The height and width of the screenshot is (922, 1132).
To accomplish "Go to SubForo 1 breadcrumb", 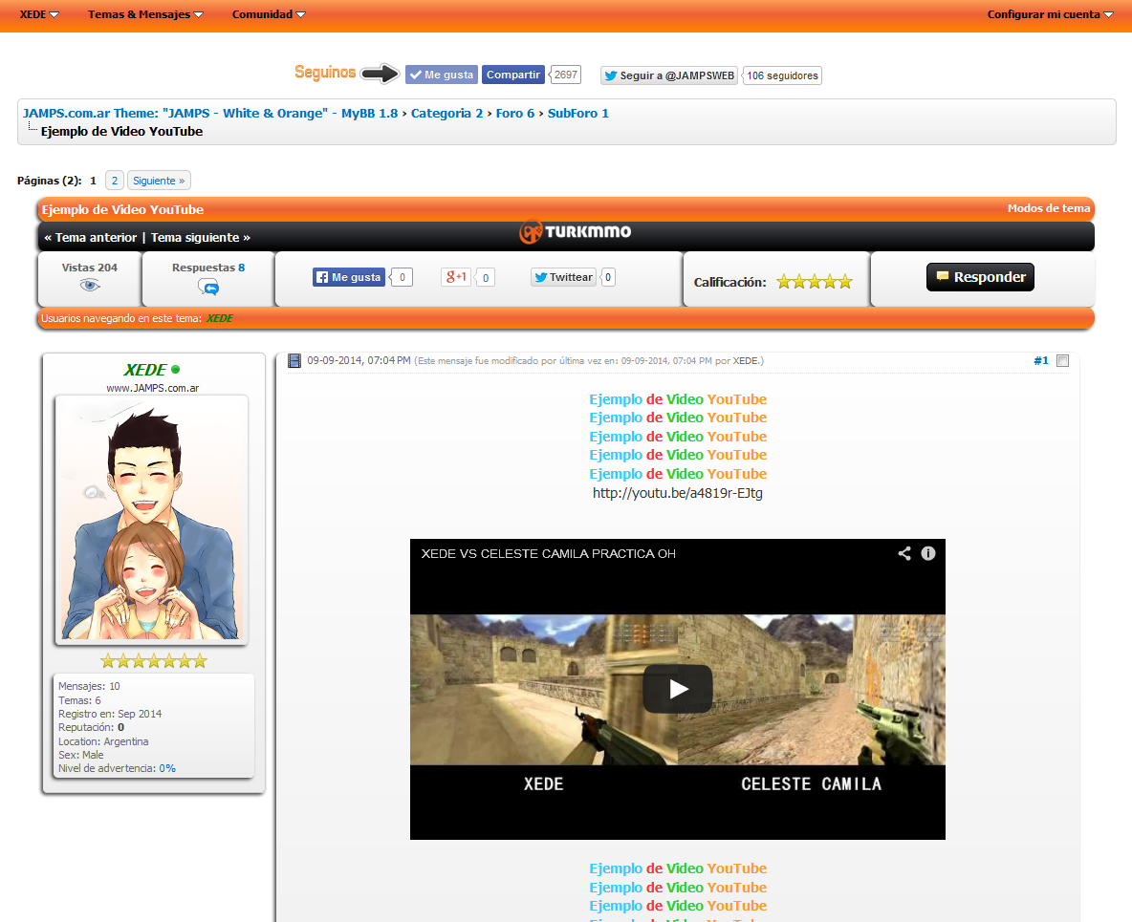I will [x=577, y=114].
